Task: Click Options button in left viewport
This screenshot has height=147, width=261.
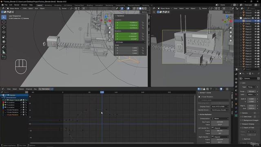Action: point(145,12)
